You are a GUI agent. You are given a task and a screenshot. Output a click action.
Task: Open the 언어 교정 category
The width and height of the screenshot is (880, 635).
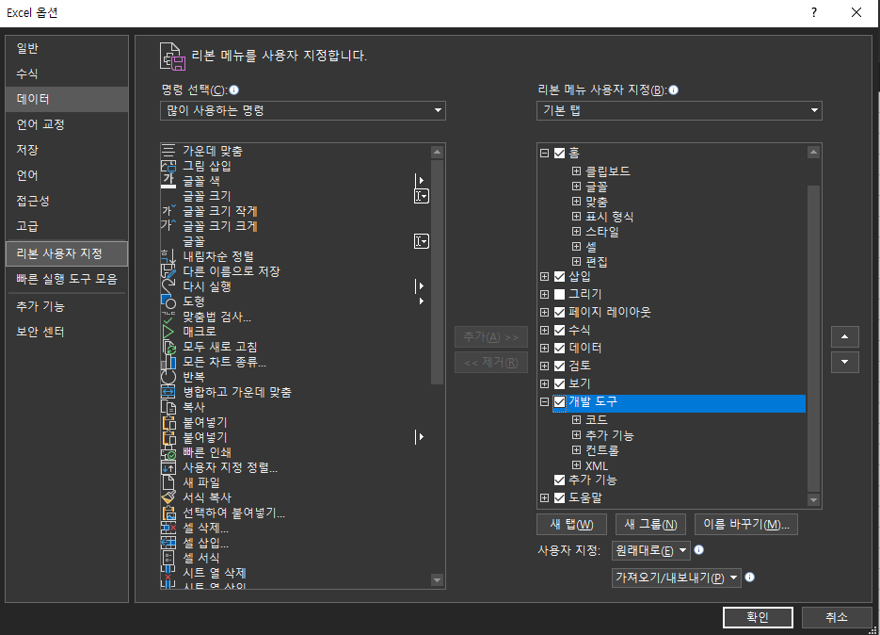67,124
